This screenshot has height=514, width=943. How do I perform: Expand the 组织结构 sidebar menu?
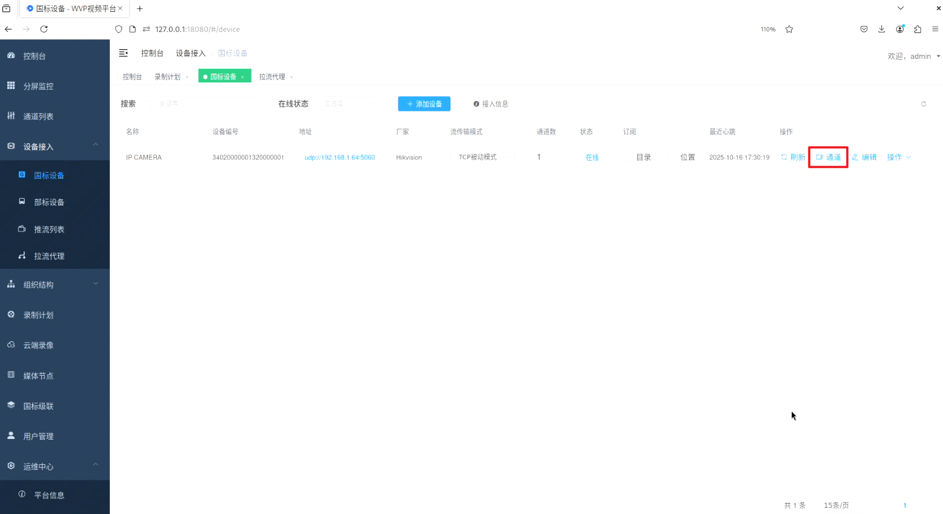54,284
